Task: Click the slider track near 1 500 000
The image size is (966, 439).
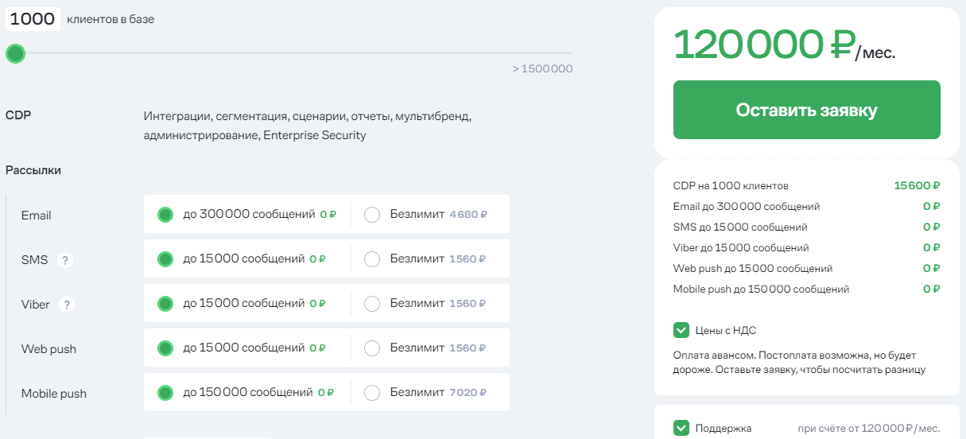Action: click(x=557, y=53)
